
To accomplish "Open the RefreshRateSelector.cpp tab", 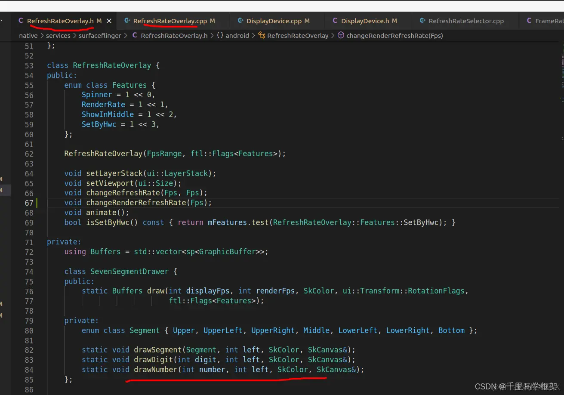I will coord(466,21).
